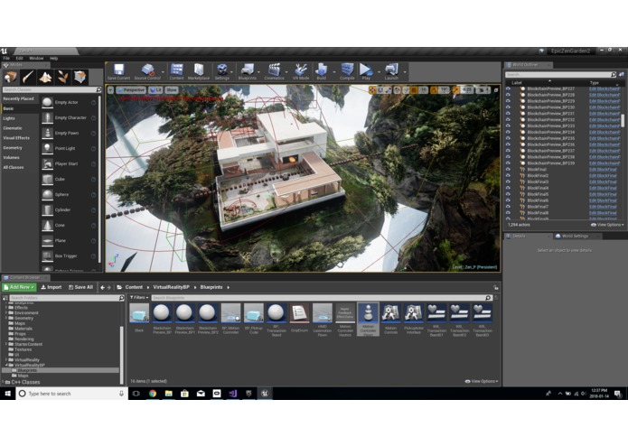Click the World Outliner vertical scrollbar thumb

click(x=623, y=120)
